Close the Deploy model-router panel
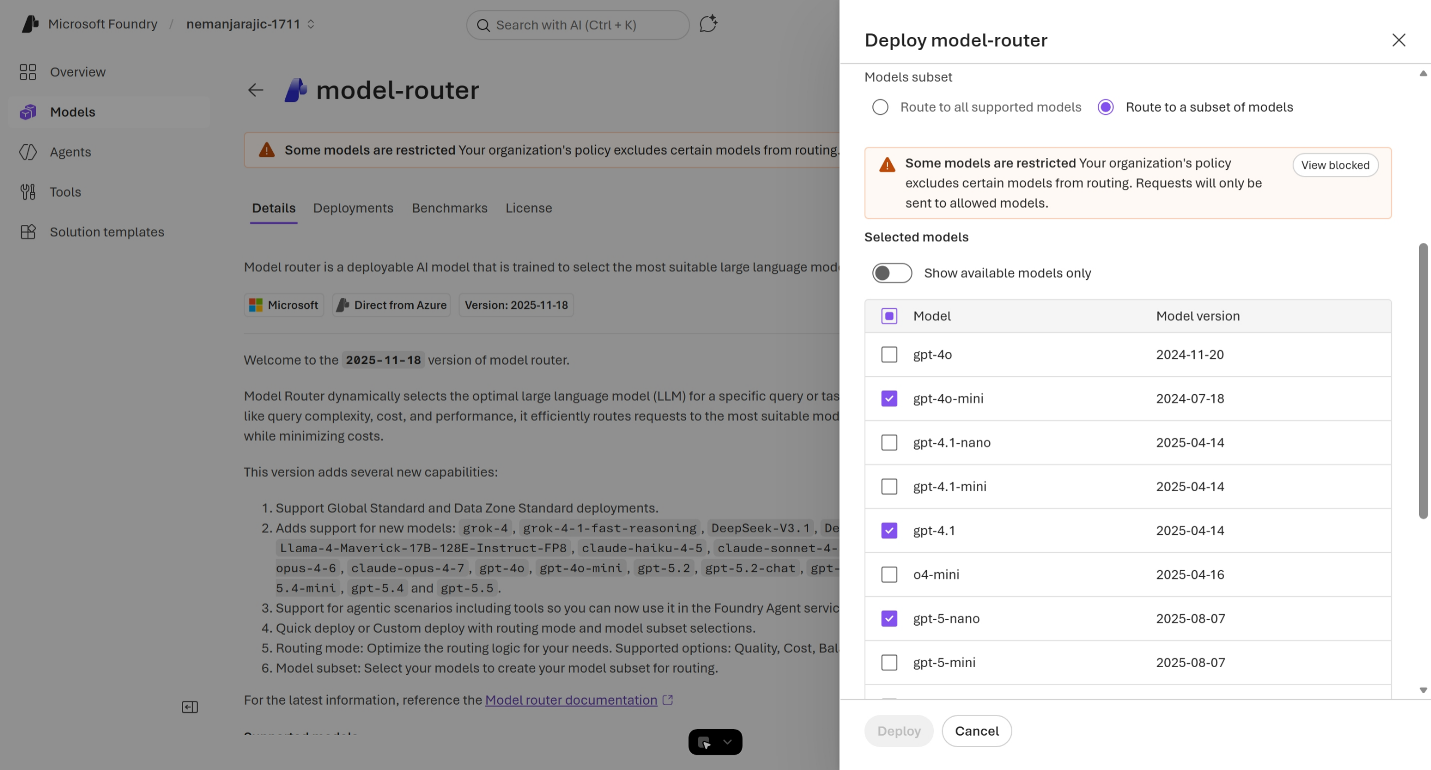Viewport: 1431px width, 770px height. [1399, 40]
